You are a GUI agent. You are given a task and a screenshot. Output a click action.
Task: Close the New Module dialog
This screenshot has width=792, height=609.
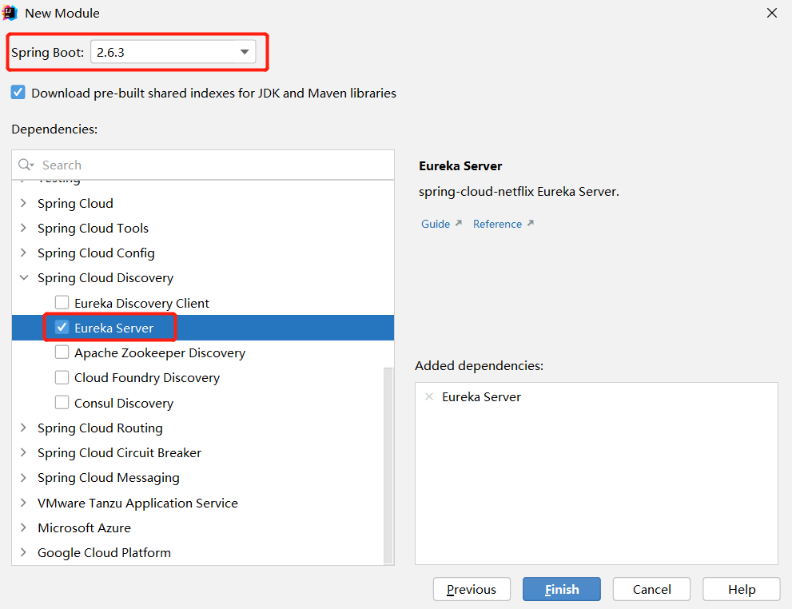coord(772,13)
